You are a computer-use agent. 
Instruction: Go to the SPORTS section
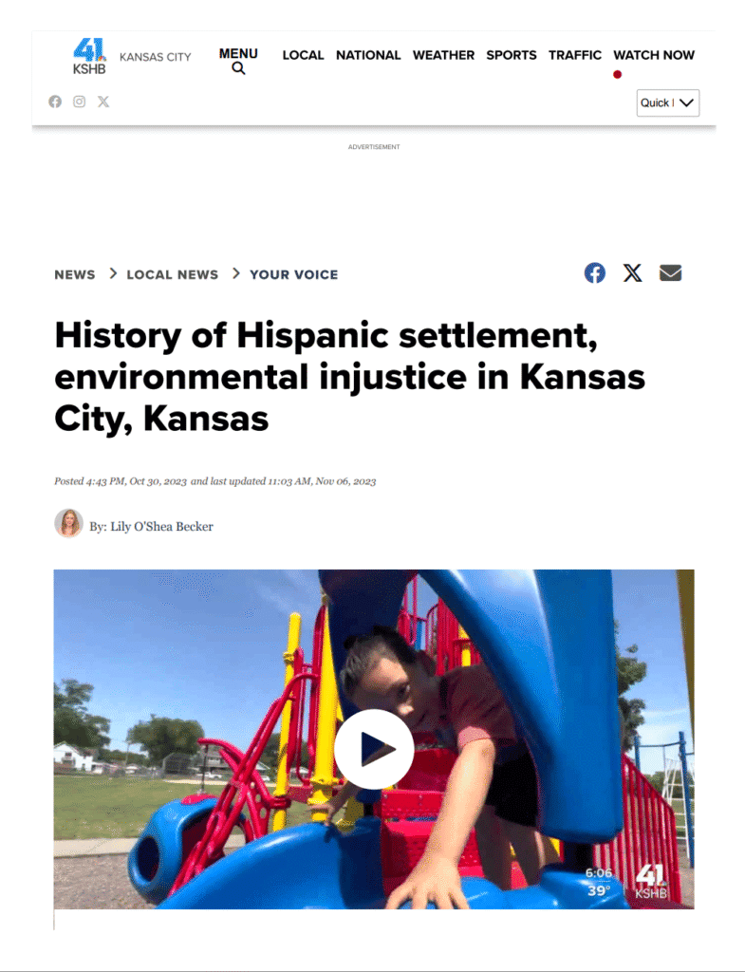(x=512, y=55)
